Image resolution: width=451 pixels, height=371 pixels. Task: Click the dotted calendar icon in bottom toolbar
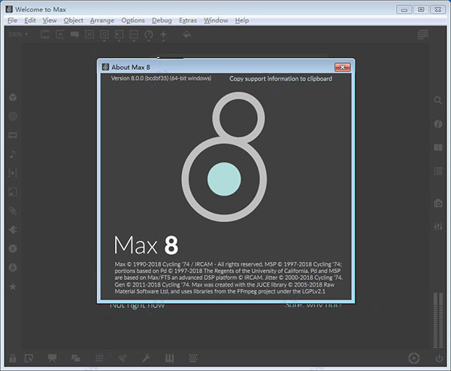point(192,358)
